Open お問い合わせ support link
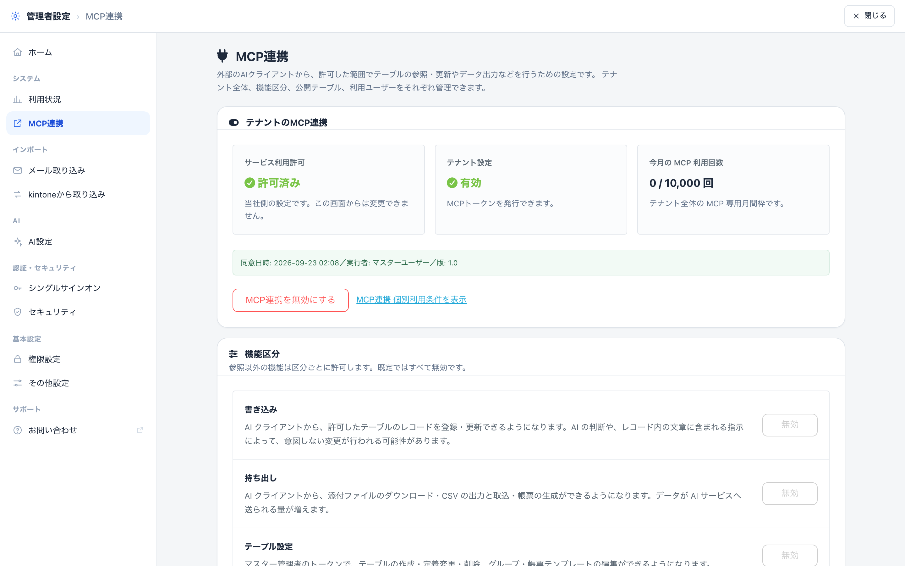This screenshot has width=905, height=566. (x=78, y=430)
